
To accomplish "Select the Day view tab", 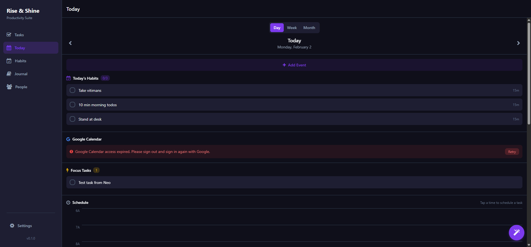I will (x=277, y=28).
